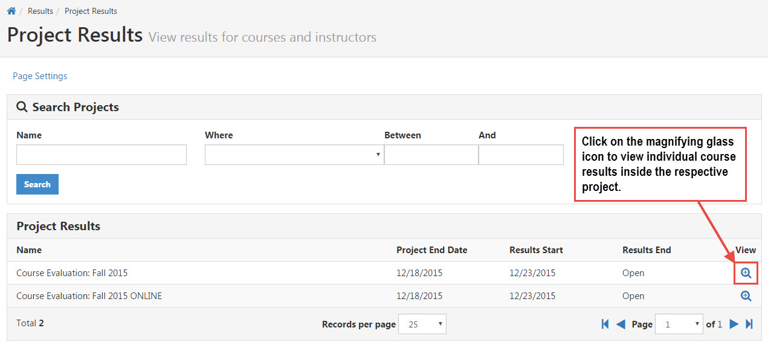View results for Fall 2015 ONLINE project
Image resolution: width=768 pixels, height=345 pixels.
click(746, 296)
